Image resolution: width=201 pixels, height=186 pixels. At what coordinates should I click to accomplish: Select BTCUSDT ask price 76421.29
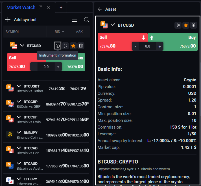[78, 88]
